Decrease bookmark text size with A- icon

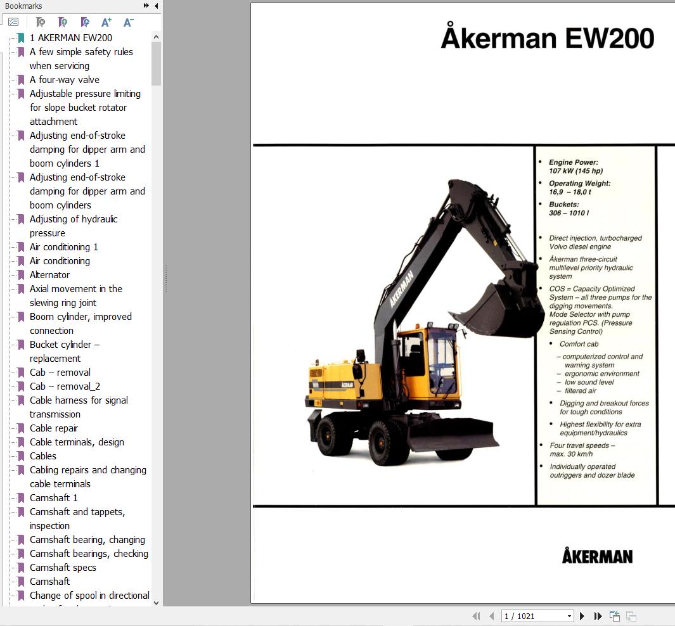128,22
